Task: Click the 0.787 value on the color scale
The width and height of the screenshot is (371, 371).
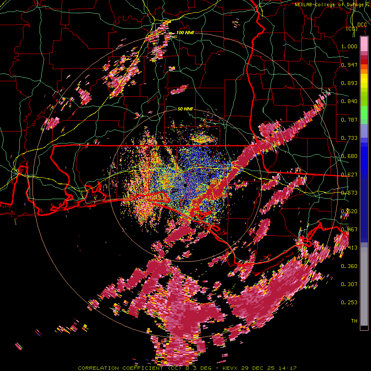Action: pos(349,120)
